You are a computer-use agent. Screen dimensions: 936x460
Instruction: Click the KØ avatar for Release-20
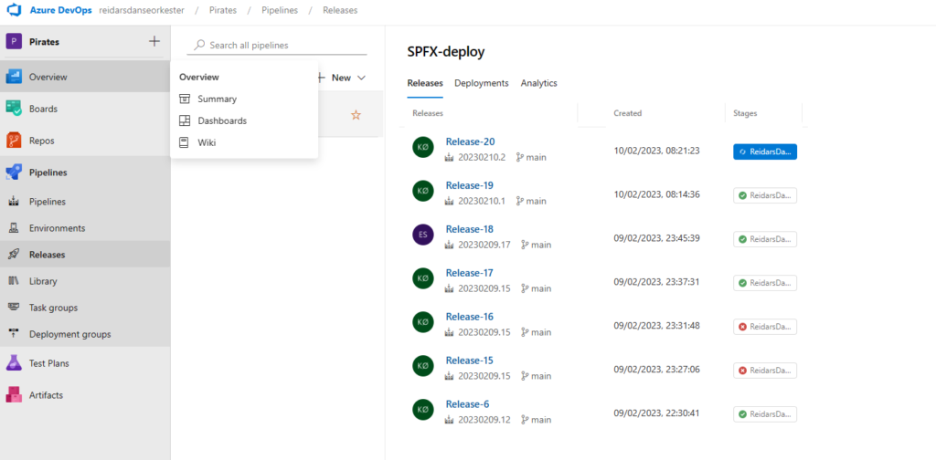pyautogui.click(x=422, y=147)
